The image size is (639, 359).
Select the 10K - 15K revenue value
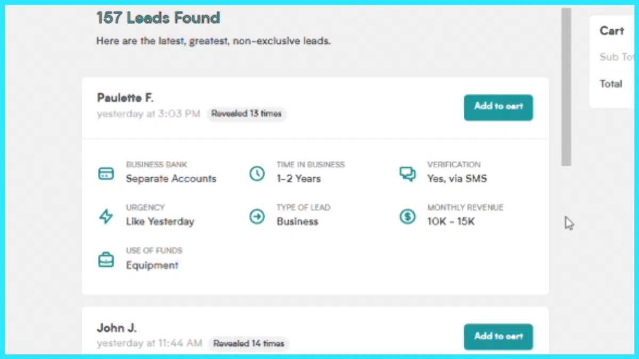click(450, 222)
